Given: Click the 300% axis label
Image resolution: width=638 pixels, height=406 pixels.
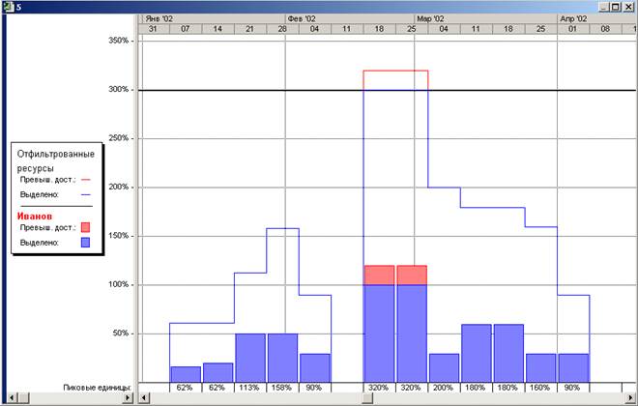Looking at the screenshot, I should point(118,89).
